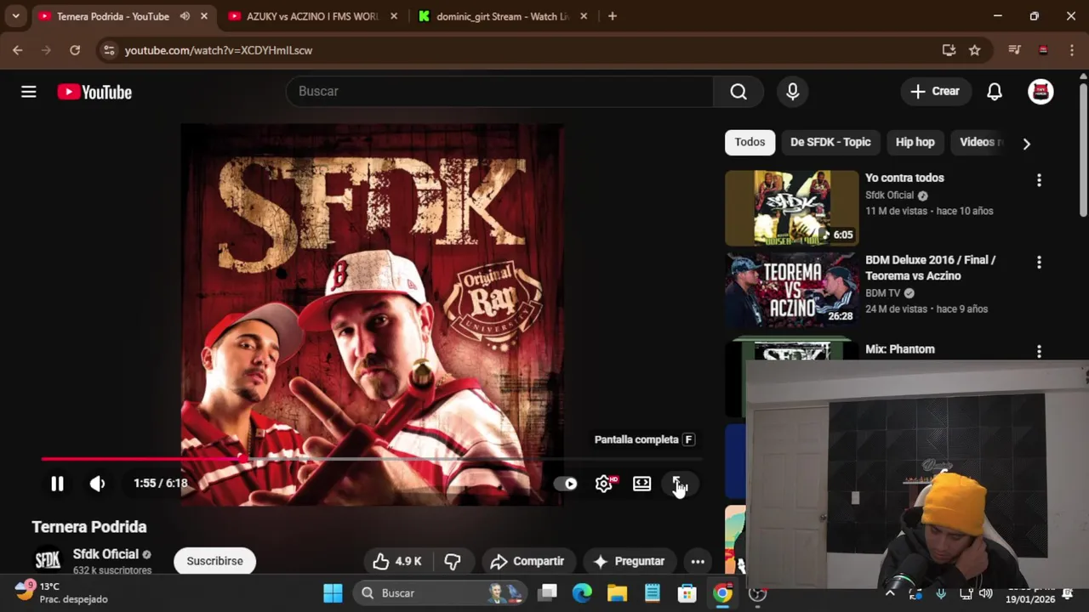Image resolution: width=1089 pixels, height=612 pixels.
Task: Click the search magnifier button
Action: 738,91
